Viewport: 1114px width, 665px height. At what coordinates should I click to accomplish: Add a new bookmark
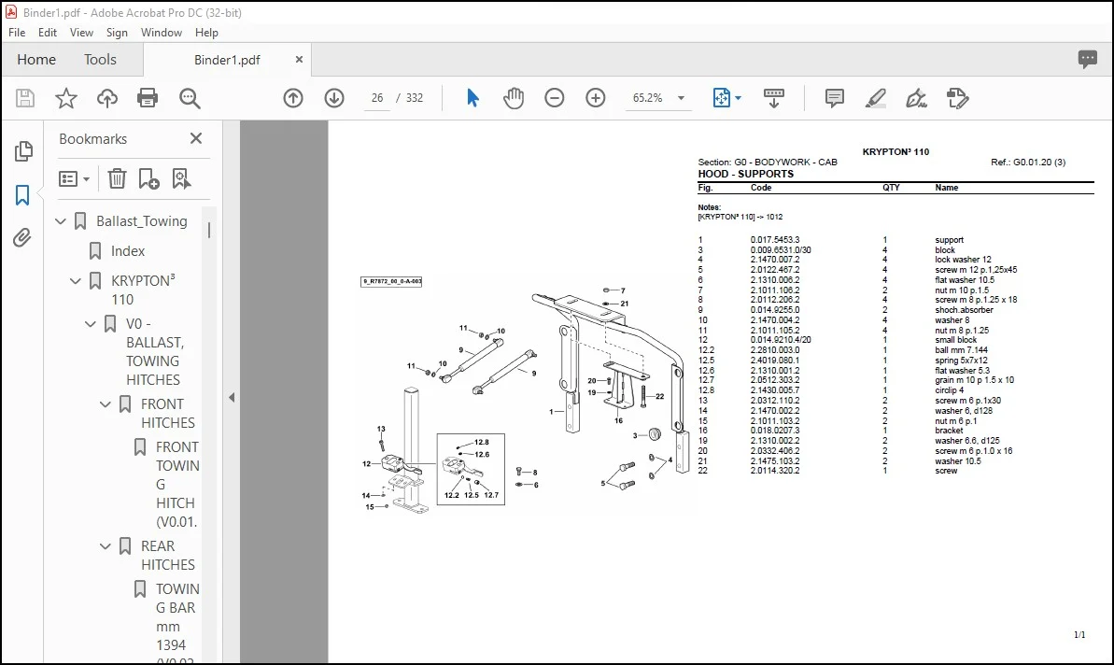[148, 178]
